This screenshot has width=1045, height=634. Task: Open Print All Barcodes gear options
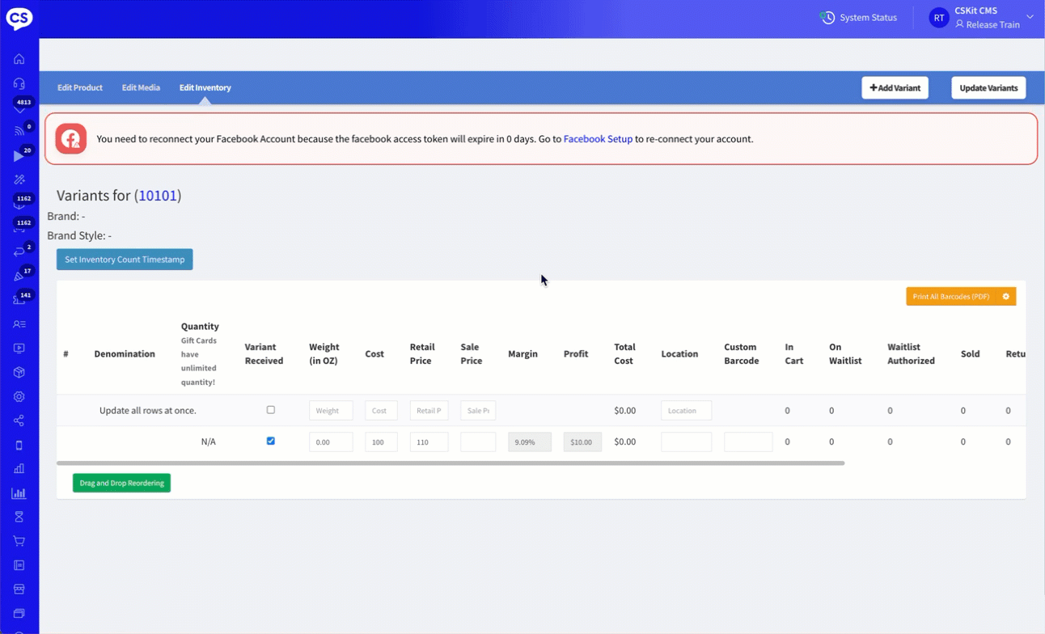[1006, 297]
